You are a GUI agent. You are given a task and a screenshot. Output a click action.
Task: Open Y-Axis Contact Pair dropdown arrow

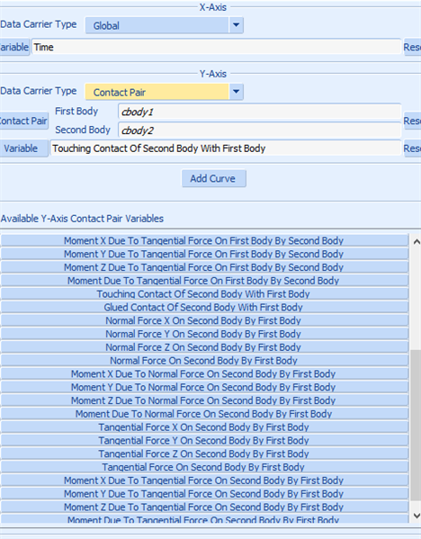[x=236, y=92]
